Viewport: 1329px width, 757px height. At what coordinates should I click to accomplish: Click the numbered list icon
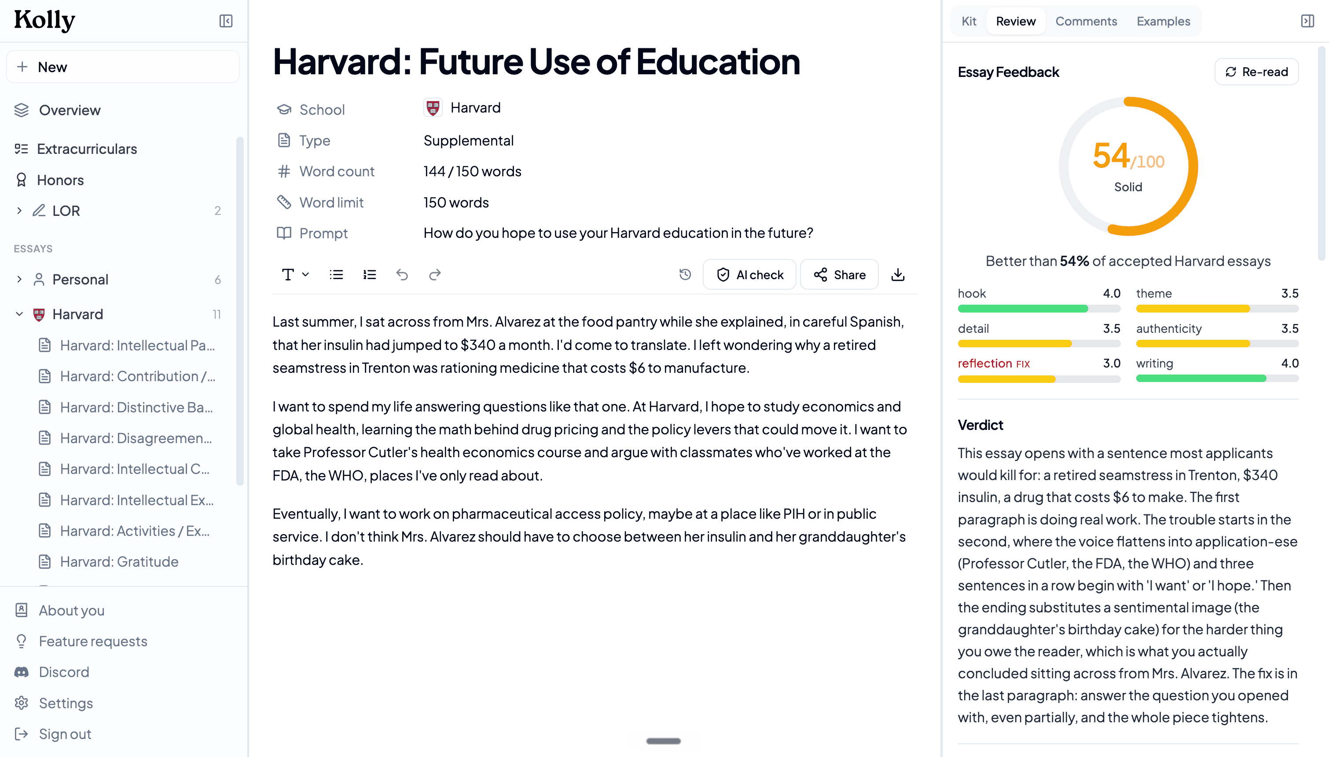click(370, 274)
